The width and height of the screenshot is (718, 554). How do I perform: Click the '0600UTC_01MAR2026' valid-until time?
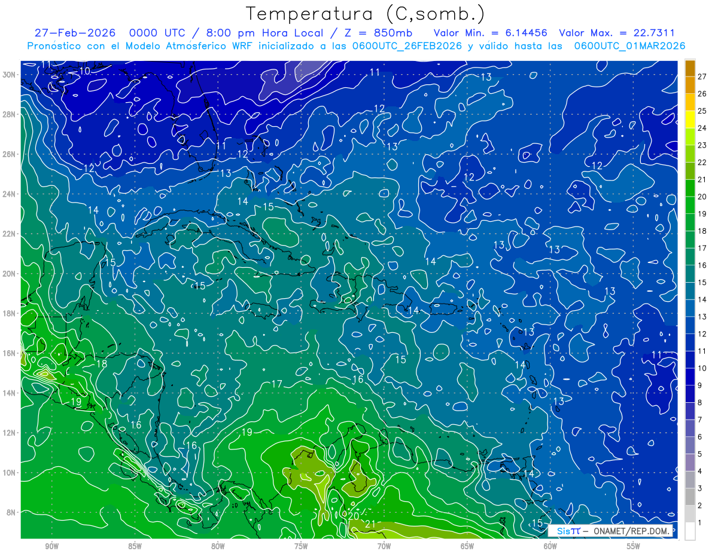tap(629, 46)
